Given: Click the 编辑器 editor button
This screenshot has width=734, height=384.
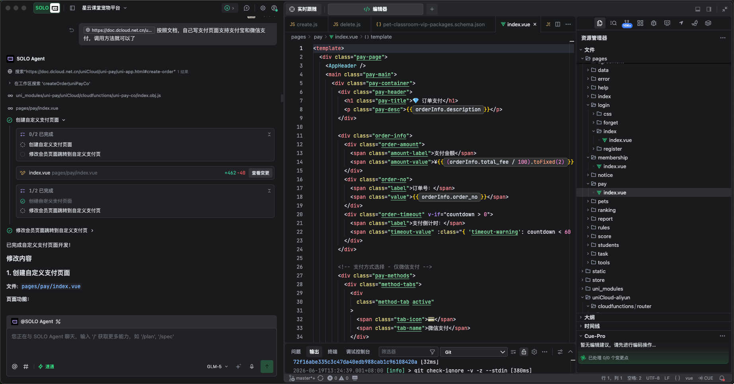Looking at the screenshot, I should coord(375,9).
